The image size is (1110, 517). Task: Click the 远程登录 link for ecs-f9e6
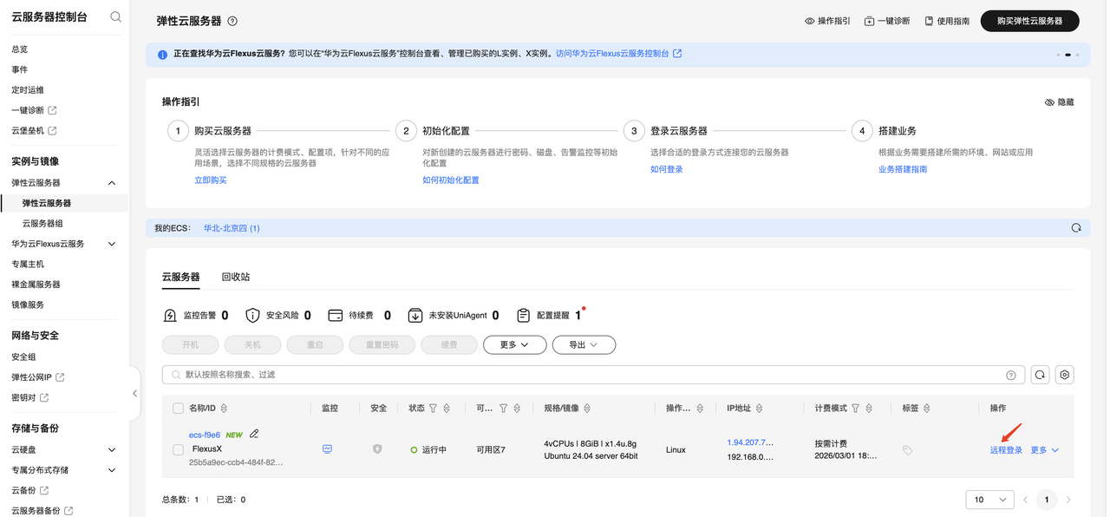[x=1005, y=449]
